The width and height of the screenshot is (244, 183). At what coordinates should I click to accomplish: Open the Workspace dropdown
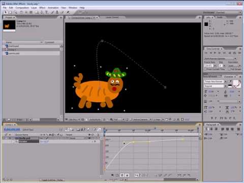[x=228, y=13]
